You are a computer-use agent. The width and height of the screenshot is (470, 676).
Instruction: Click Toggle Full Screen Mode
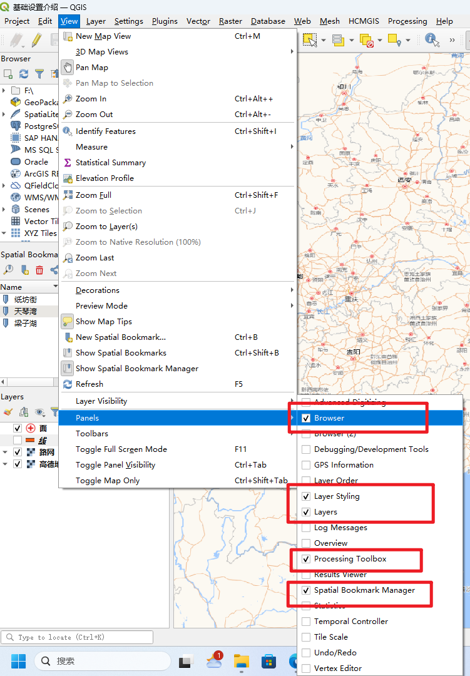(178, 449)
